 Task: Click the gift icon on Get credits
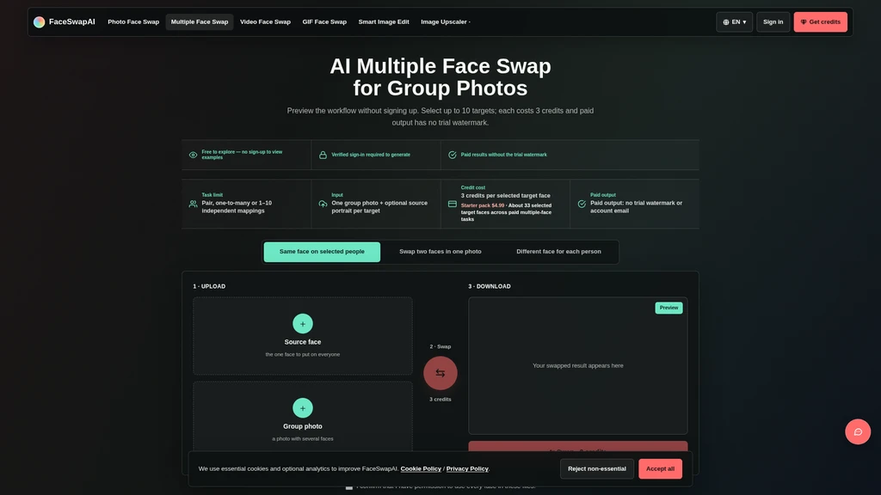tap(804, 22)
